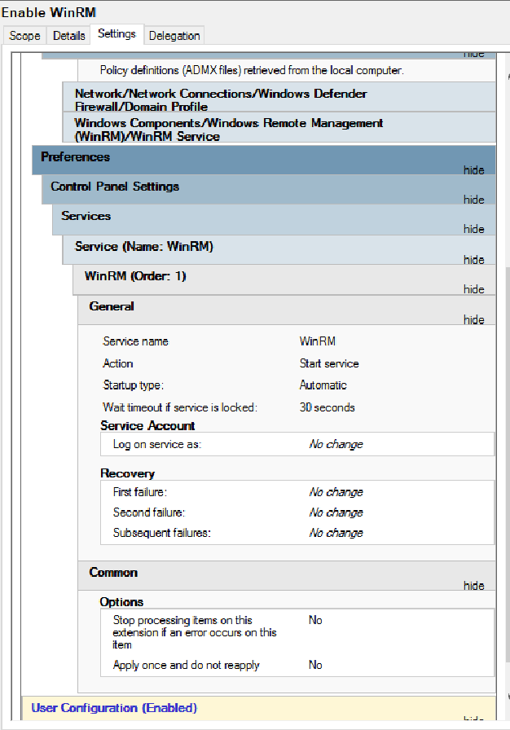Click the Recovery heading
The height and width of the screenshot is (730, 510).
[x=127, y=473]
